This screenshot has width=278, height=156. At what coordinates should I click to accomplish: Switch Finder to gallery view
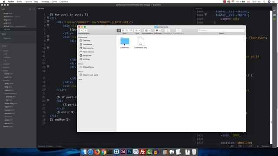pos(131,30)
